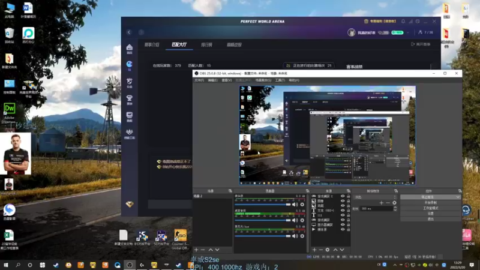Remove transition with minus in Transitions panel
Viewport: 480px width, 270px height.
pos(388,203)
